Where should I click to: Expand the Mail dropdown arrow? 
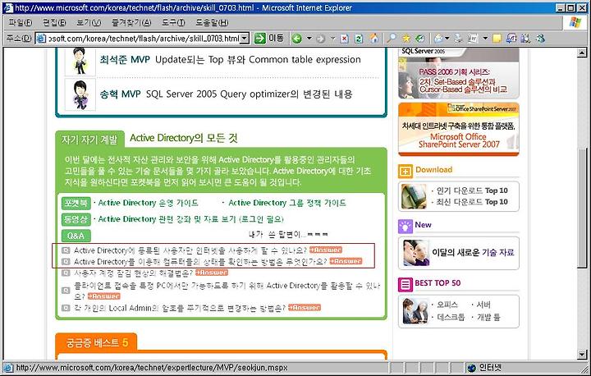[x=447, y=39]
